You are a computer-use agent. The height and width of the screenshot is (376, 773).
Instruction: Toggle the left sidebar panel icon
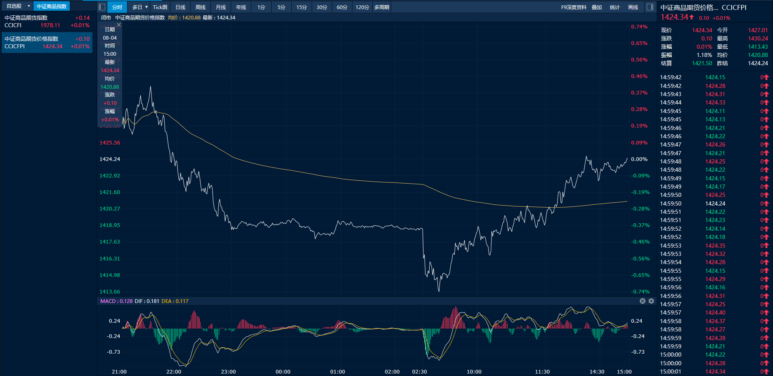pos(102,7)
